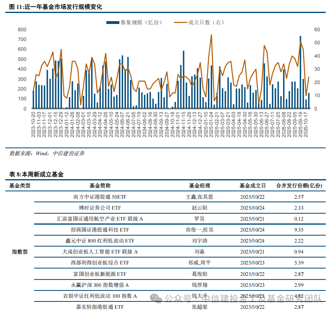
Task: Click the orange legend line for 成立只数
Action: point(180,22)
